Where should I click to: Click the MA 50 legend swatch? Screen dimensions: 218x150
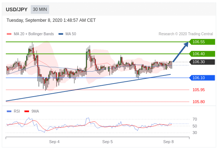tap(61, 34)
